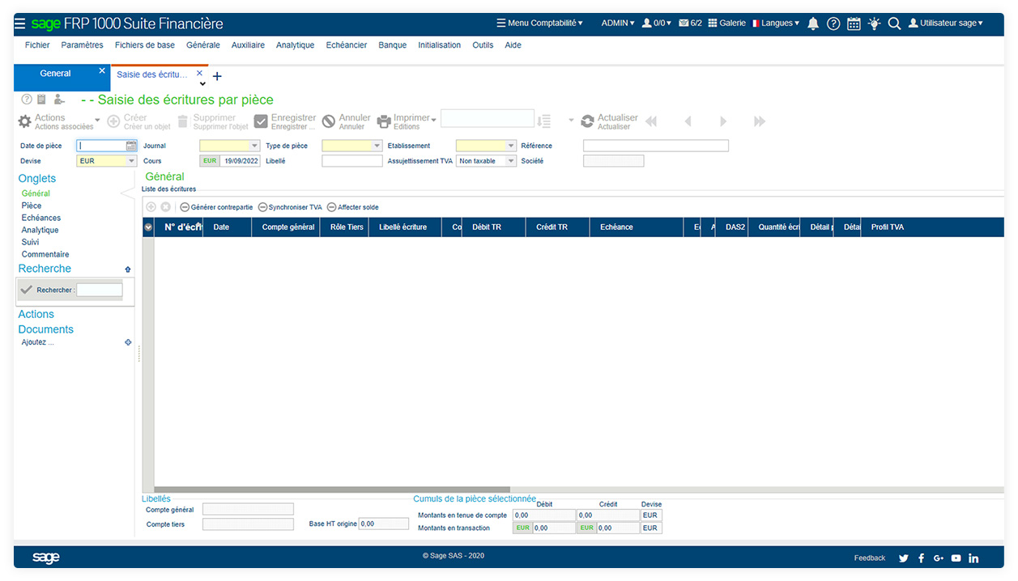The width and height of the screenshot is (1018, 581).
Task: Add a new tab with the plus icon
Action: click(217, 76)
